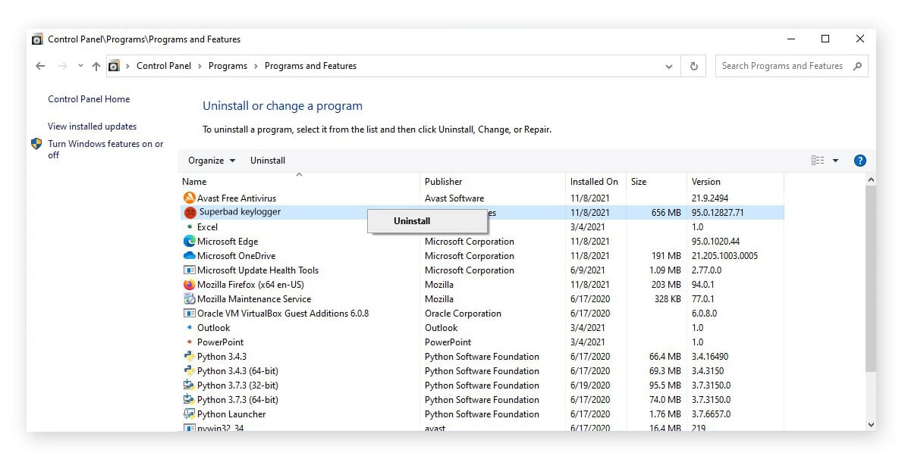Click the 6/9/2021 installed date

(587, 270)
